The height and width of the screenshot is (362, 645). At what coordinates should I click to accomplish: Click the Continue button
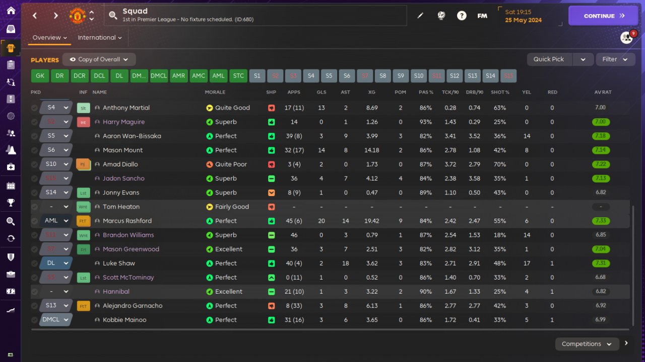point(603,16)
